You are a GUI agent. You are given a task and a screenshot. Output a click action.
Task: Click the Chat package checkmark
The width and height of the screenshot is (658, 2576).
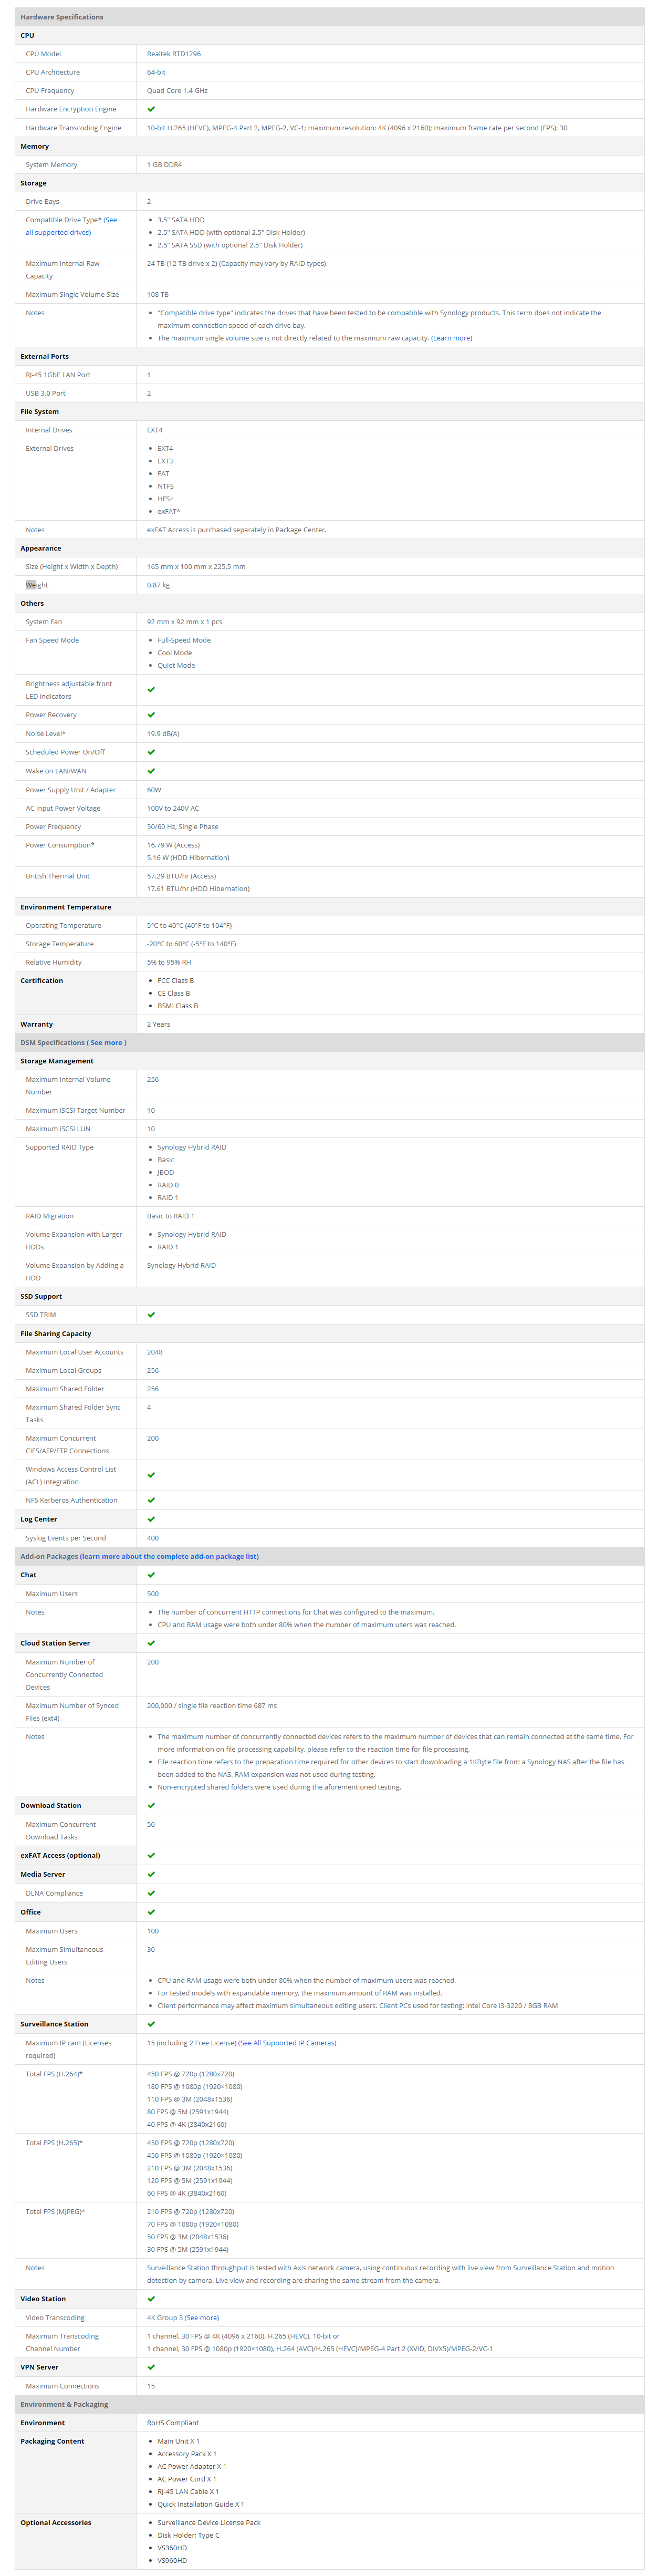151,1575
